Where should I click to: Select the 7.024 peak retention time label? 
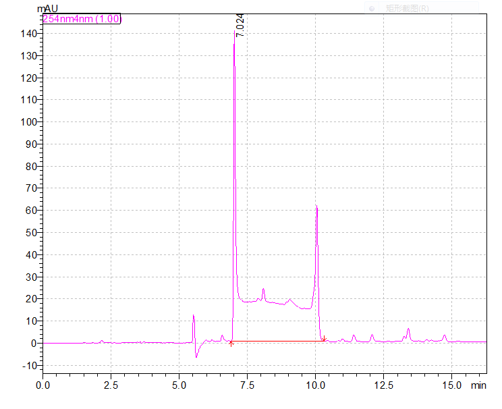pyautogui.click(x=240, y=25)
